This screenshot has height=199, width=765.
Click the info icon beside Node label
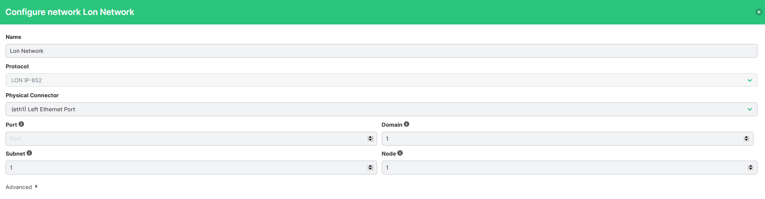[x=400, y=153]
